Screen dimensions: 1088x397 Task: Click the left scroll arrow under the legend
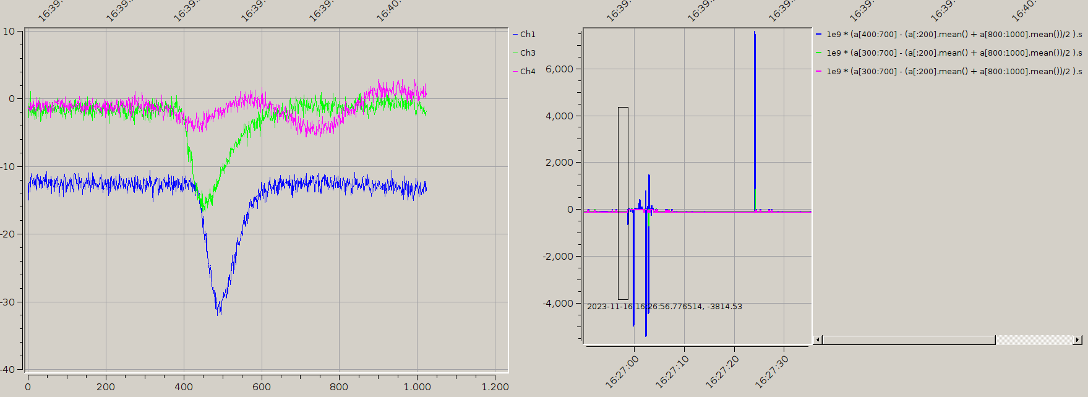(818, 340)
